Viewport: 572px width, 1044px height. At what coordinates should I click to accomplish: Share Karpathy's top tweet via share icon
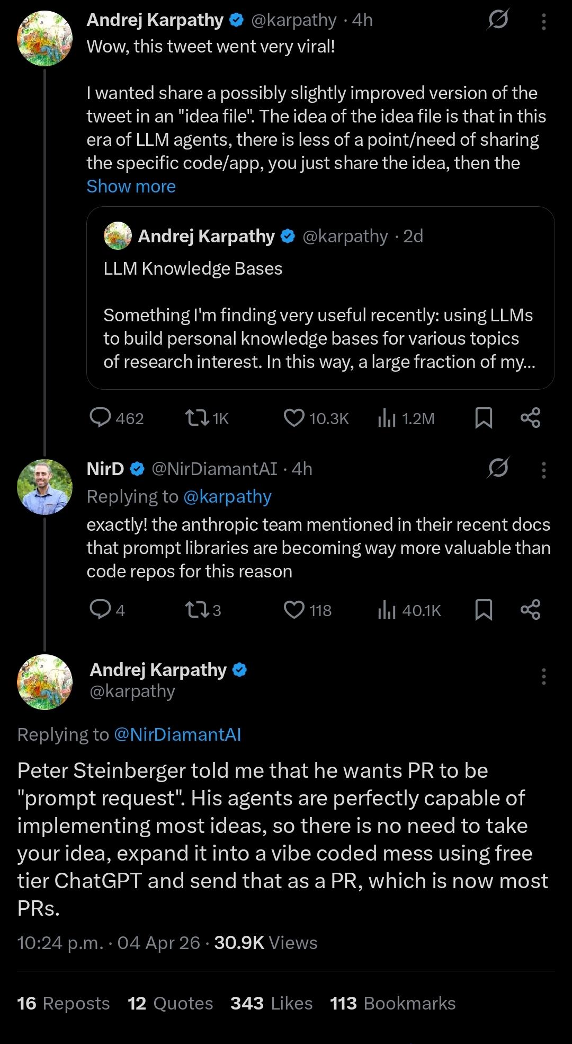point(530,418)
